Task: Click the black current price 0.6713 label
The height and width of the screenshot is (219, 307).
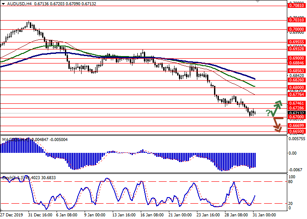Action: point(296,113)
